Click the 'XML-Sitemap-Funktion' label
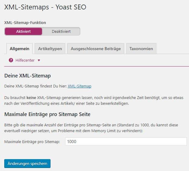This screenshot has width=189, height=171. 25,22
